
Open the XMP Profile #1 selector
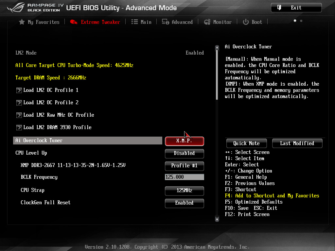pos(184,166)
